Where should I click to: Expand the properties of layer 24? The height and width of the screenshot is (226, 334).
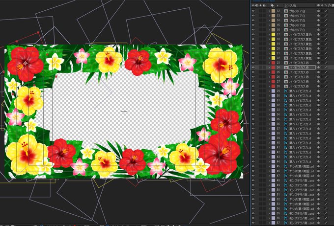(x=269, y=68)
